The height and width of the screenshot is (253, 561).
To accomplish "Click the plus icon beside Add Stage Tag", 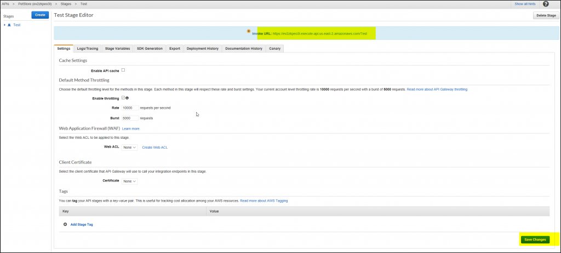I will click(65, 225).
